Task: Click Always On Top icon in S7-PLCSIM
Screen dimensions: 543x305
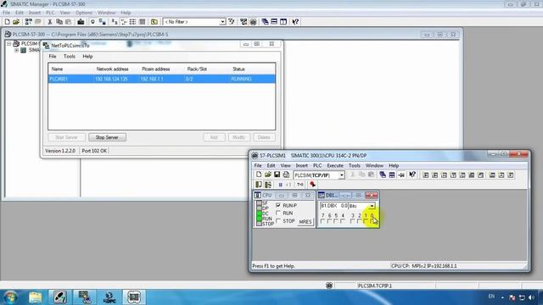Action: pos(401,175)
